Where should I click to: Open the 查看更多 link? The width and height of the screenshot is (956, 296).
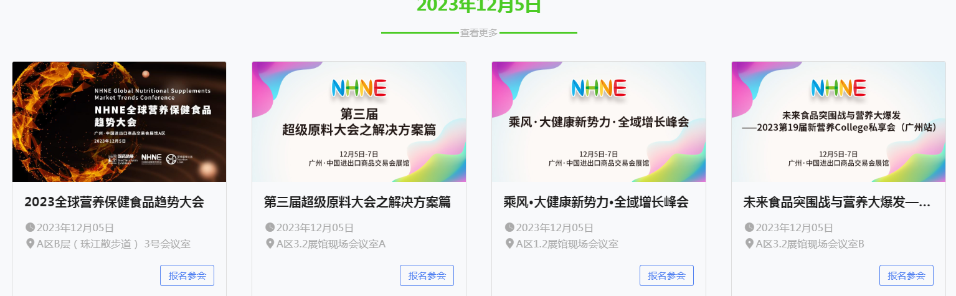pyautogui.click(x=479, y=33)
